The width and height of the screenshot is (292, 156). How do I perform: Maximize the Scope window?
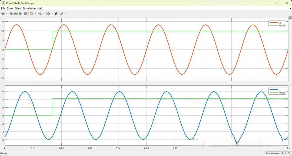[277, 3]
